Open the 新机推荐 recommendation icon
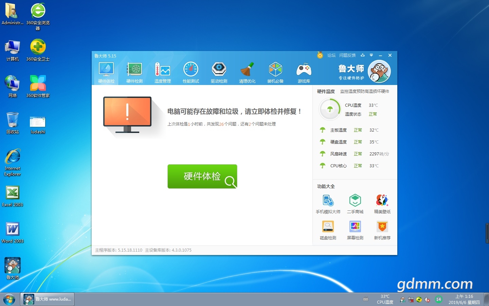The width and height of the screenshot is (489, 306). click(x=382, y=230)
